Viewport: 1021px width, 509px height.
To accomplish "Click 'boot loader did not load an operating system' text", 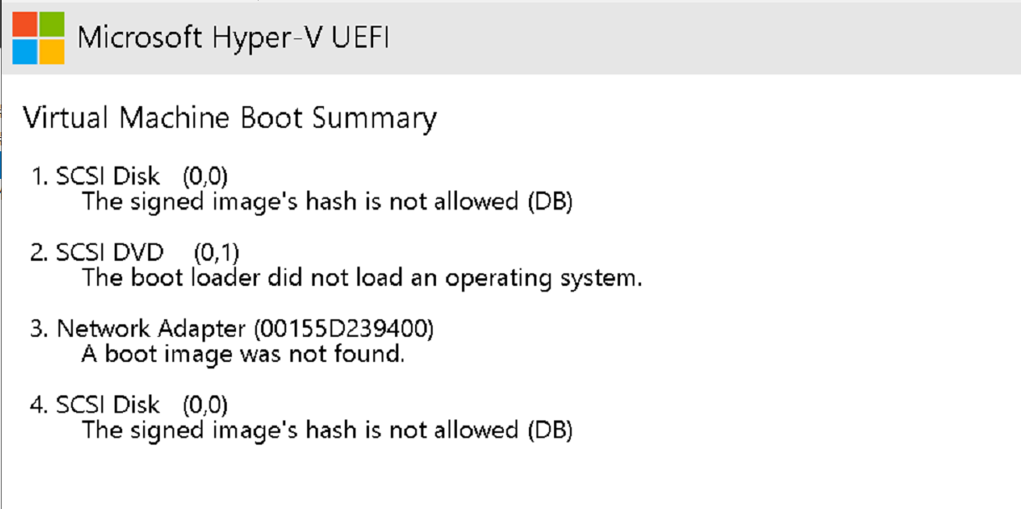I will [x=362, y=277].
